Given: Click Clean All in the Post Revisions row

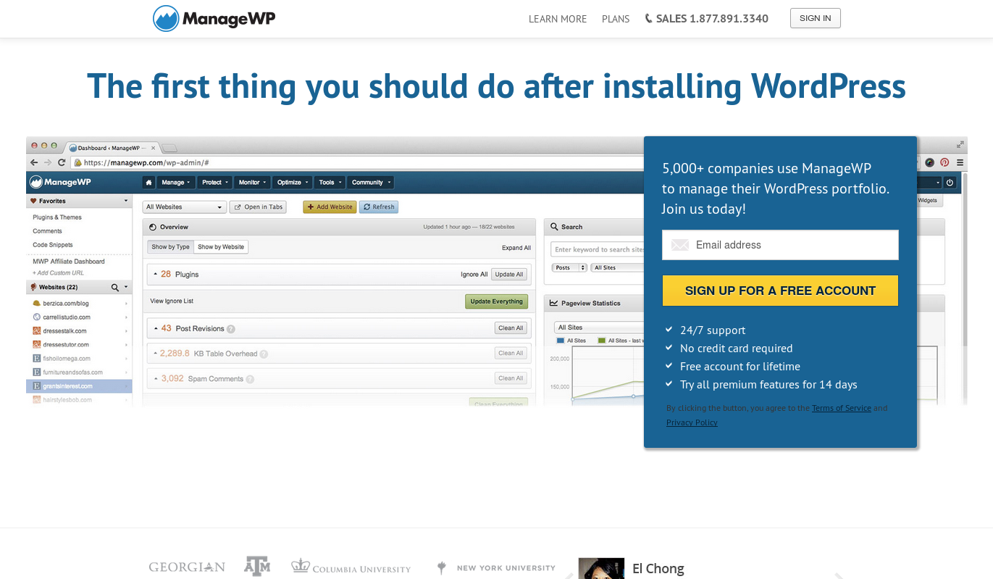Looking at the screenshot, I should (511, 328).
